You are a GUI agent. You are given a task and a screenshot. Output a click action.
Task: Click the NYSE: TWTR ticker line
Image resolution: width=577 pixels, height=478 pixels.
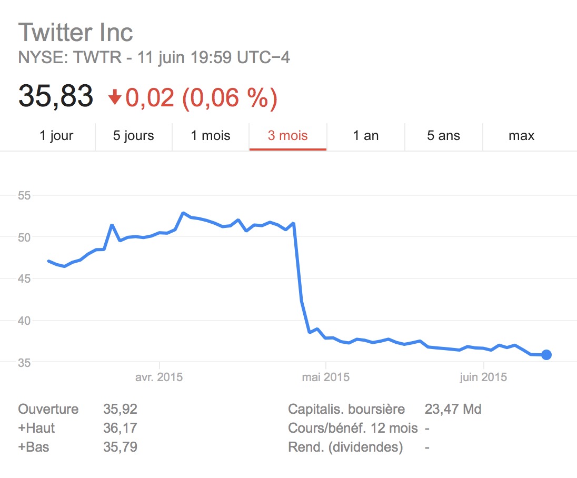[x=154, y=57]
